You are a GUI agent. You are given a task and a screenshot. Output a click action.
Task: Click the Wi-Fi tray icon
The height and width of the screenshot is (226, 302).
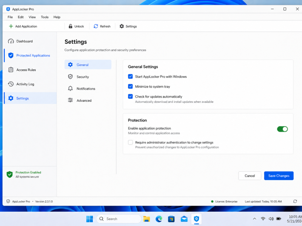tap(263, 219)
